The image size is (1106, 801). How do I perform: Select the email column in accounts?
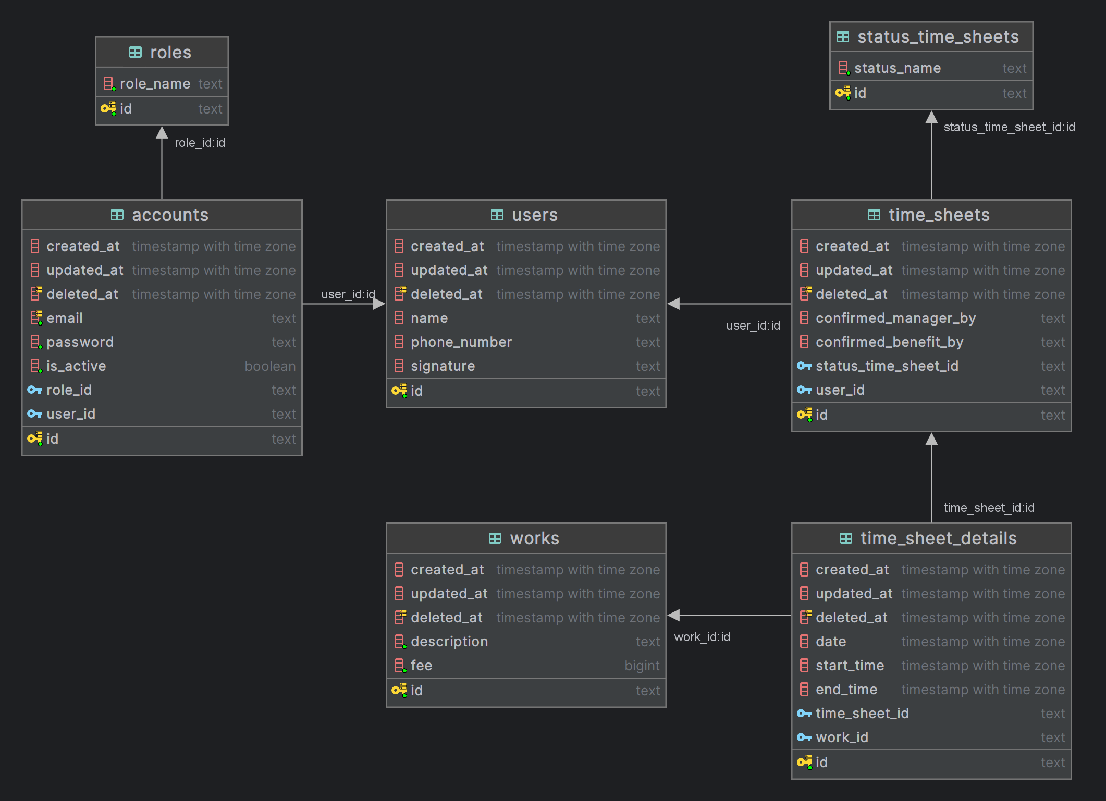[x=65, y=318]
